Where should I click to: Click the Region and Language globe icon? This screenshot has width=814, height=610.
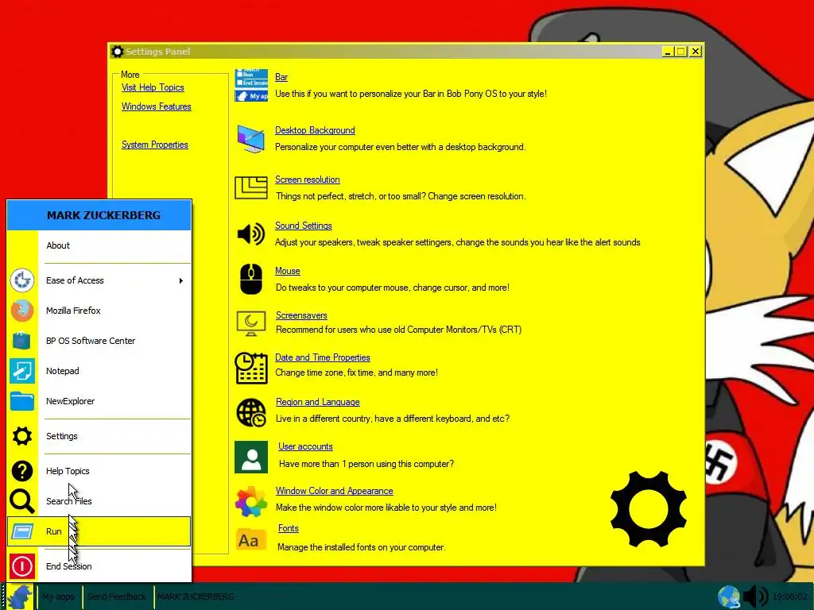coord(251,413)
